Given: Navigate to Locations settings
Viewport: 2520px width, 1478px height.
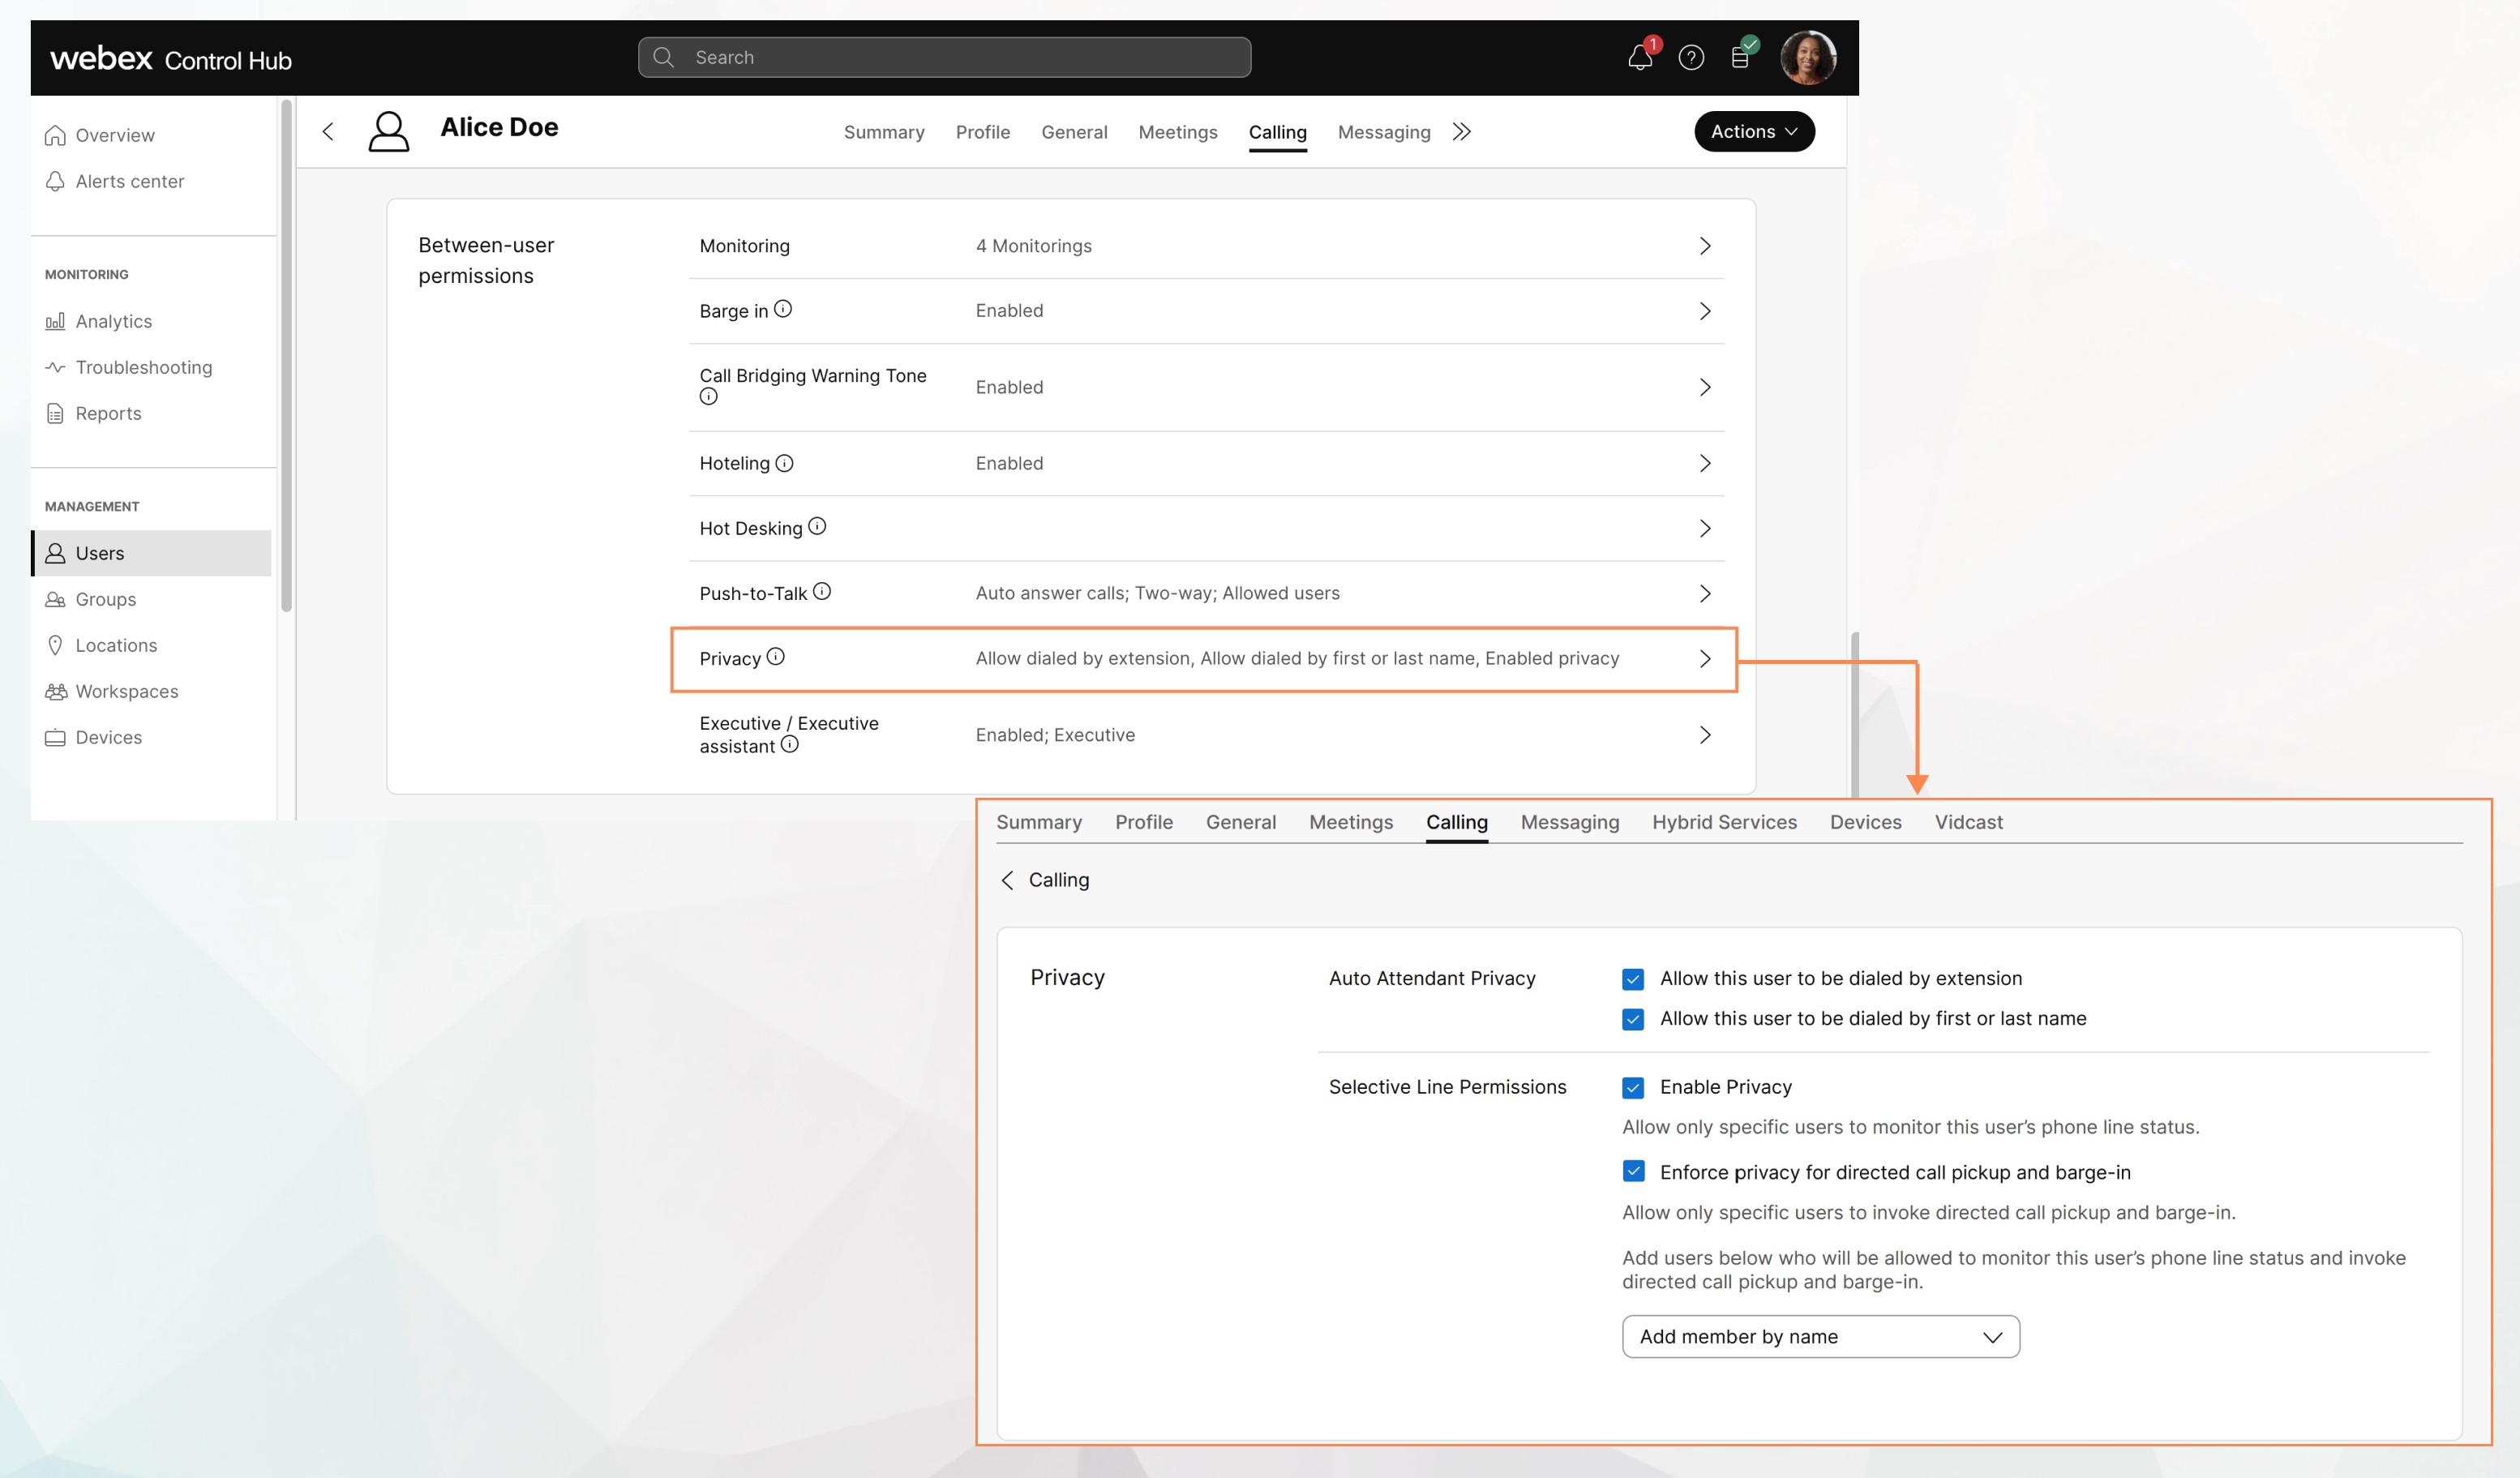Looking at the screenshot, I should coord(114,642).
